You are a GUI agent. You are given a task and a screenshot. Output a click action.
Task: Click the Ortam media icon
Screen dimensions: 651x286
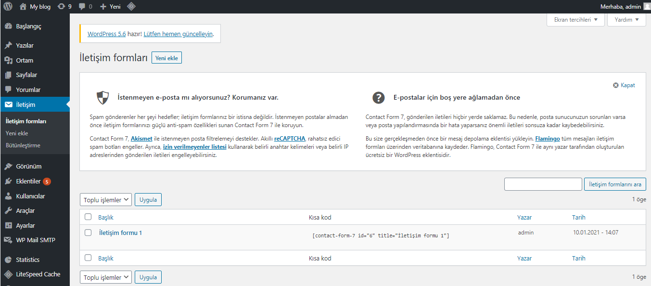click(8, 60)
